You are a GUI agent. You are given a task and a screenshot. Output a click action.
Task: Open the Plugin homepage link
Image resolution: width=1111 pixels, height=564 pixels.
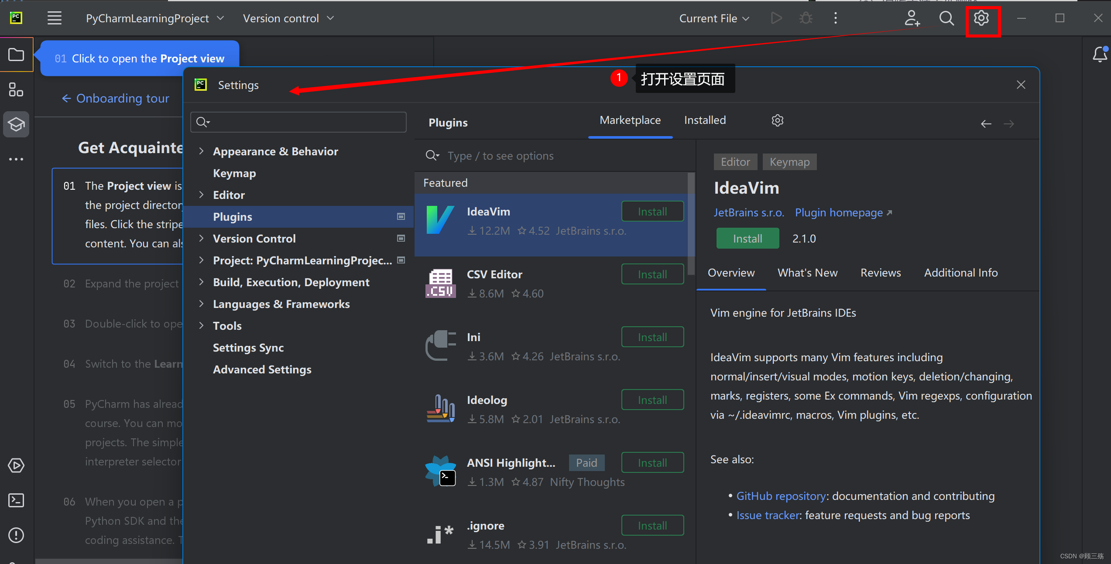844,213
